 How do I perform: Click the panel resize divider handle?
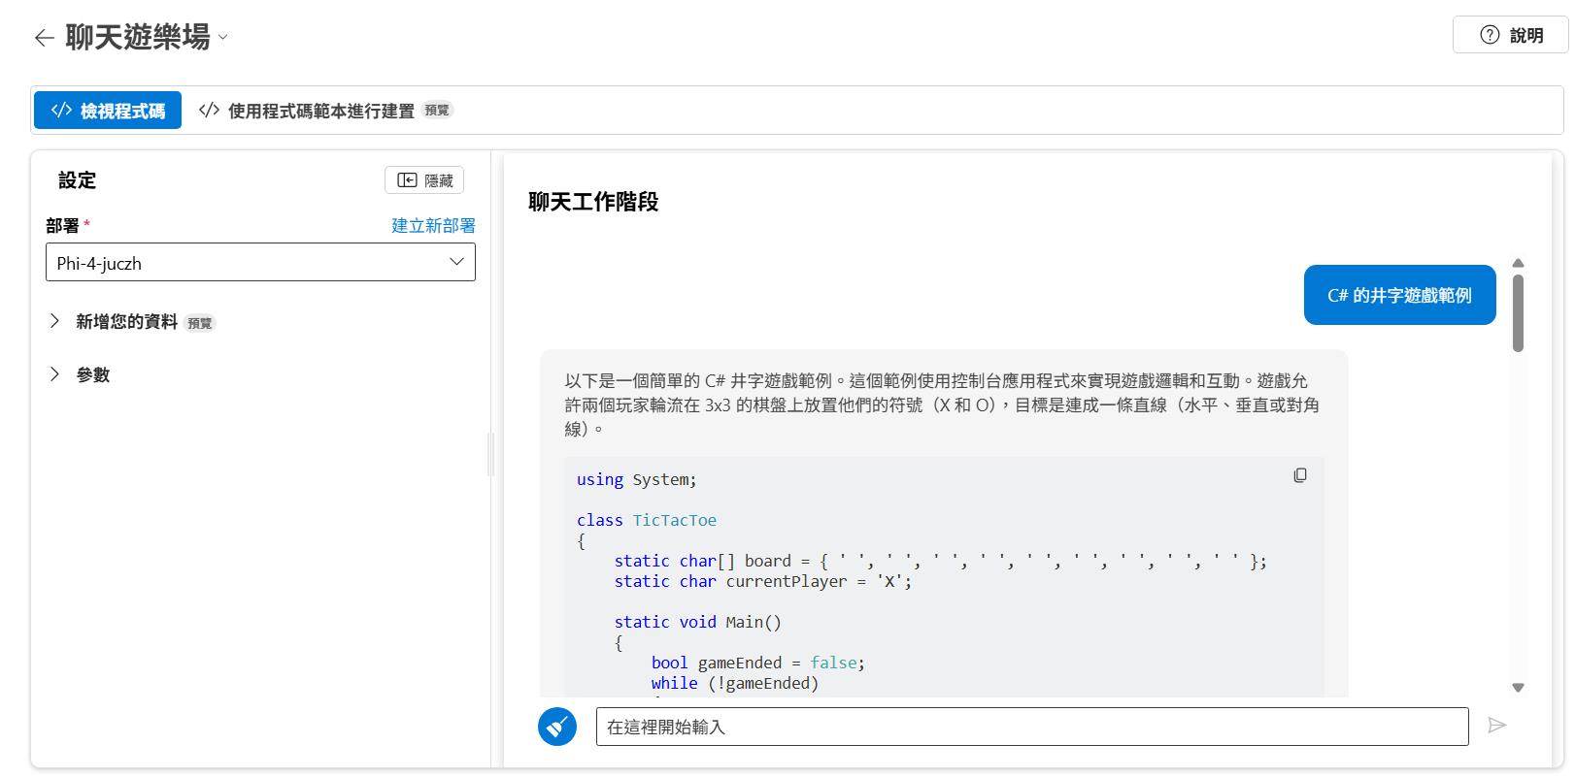(x=491, y=454)
